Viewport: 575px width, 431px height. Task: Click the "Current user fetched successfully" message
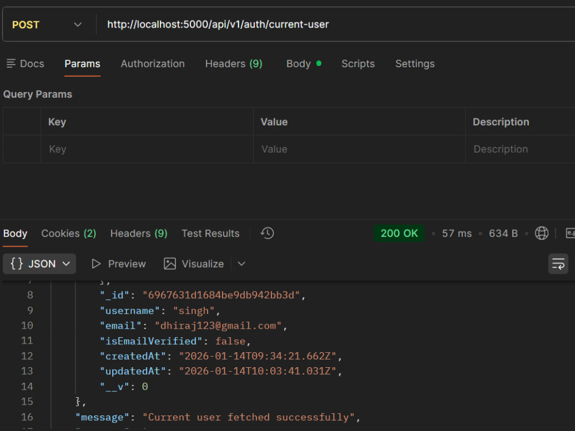[248, 417]
